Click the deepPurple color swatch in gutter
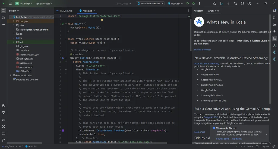This screenshot has height=149, width=278. [x=63, y=131]
